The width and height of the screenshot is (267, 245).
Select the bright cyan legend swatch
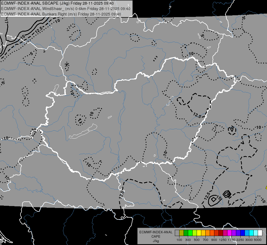pyautogui.click(x=251, y=233)
